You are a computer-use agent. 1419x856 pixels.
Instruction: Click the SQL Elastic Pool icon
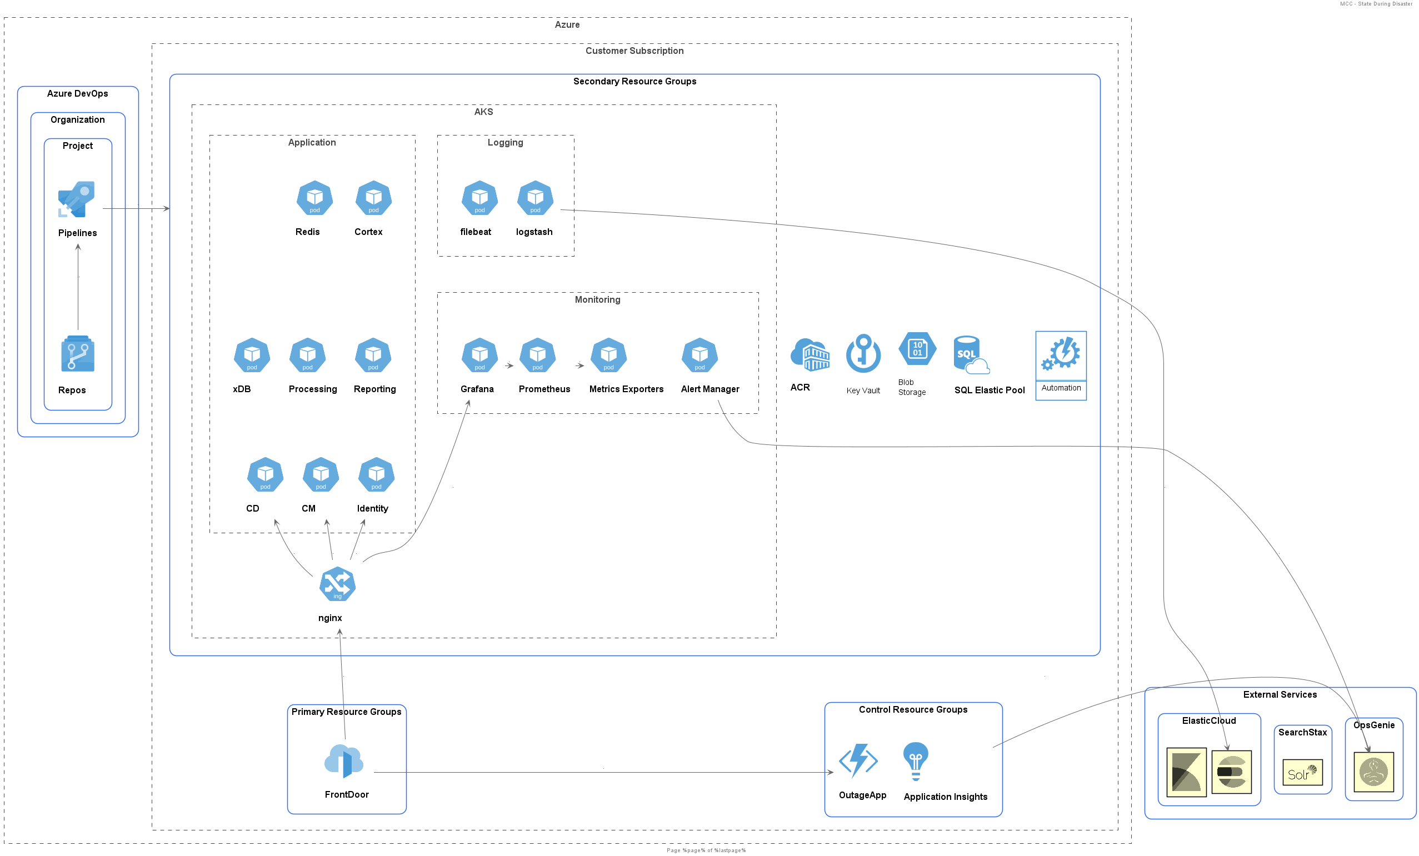(x=972, y=355)
